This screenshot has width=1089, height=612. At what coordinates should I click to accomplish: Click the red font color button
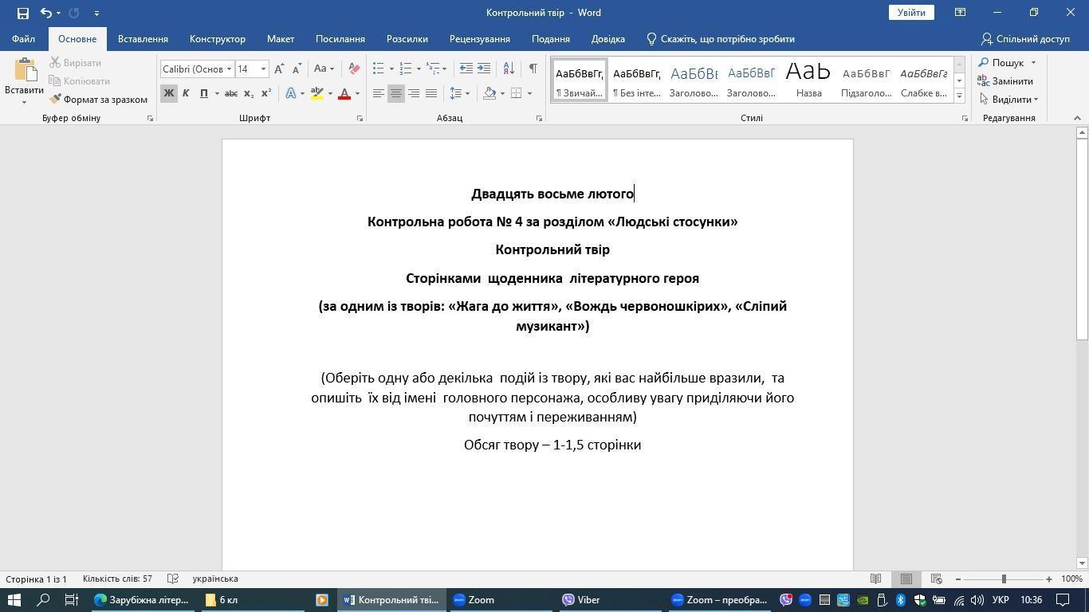pos(344,93)
